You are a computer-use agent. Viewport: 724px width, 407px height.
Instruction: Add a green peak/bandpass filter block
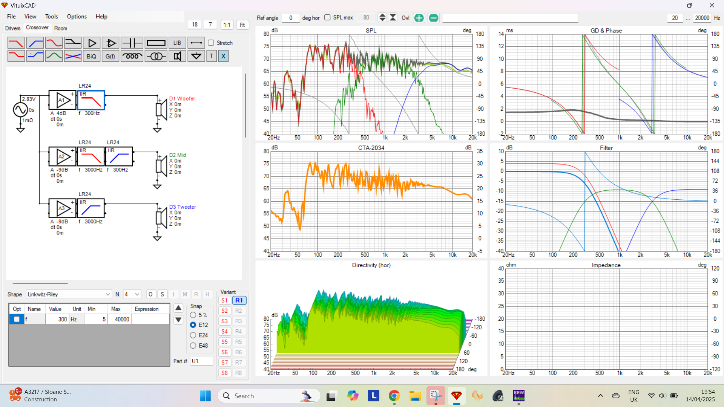[x=54, y=56]
